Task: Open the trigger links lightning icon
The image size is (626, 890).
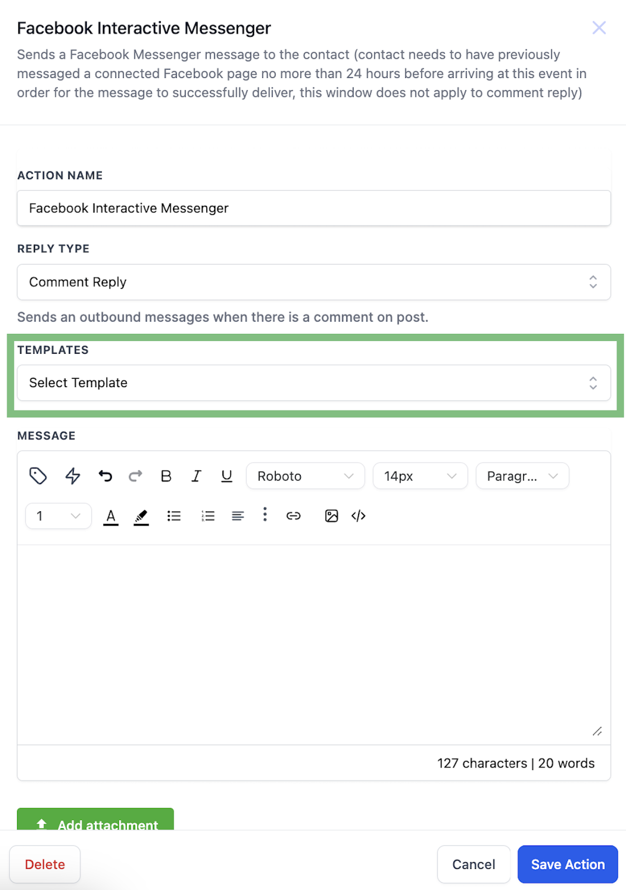Action: point(73,476)
